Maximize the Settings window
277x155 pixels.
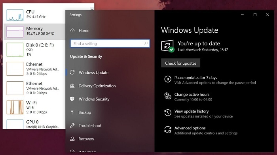click(255, 15)
